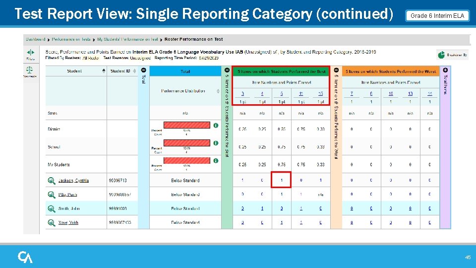Open student link Jackson, Cynthia
Screen dimensions: 476x268
click(73, 181)
